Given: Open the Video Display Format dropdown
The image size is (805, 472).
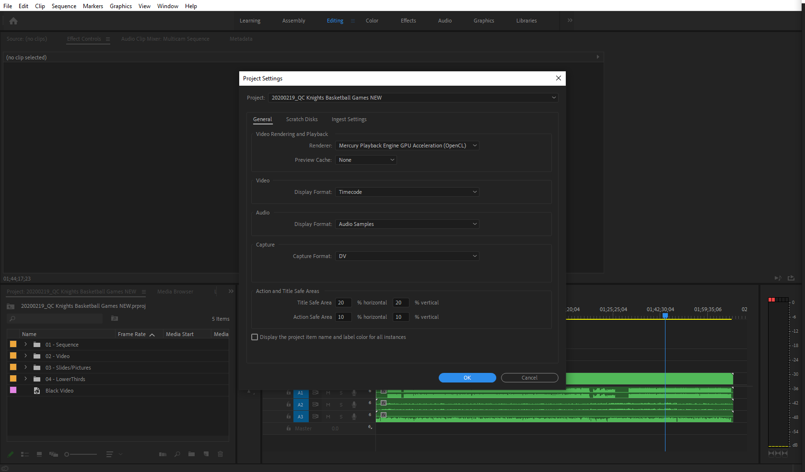Looking at the screenshot, I should (x=407, y=192).
